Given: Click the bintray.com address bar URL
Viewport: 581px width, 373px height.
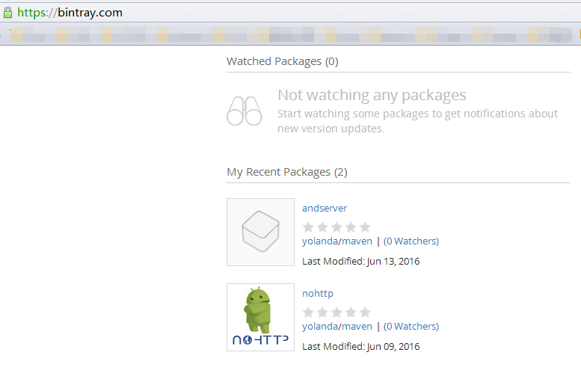Looking at the screenshot, I should [70, 13].
